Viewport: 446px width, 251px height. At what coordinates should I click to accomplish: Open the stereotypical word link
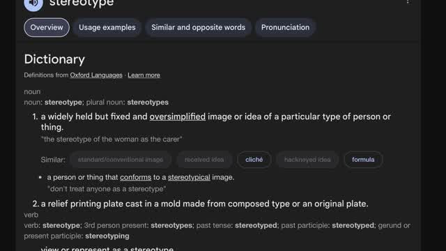click(189, 177)
